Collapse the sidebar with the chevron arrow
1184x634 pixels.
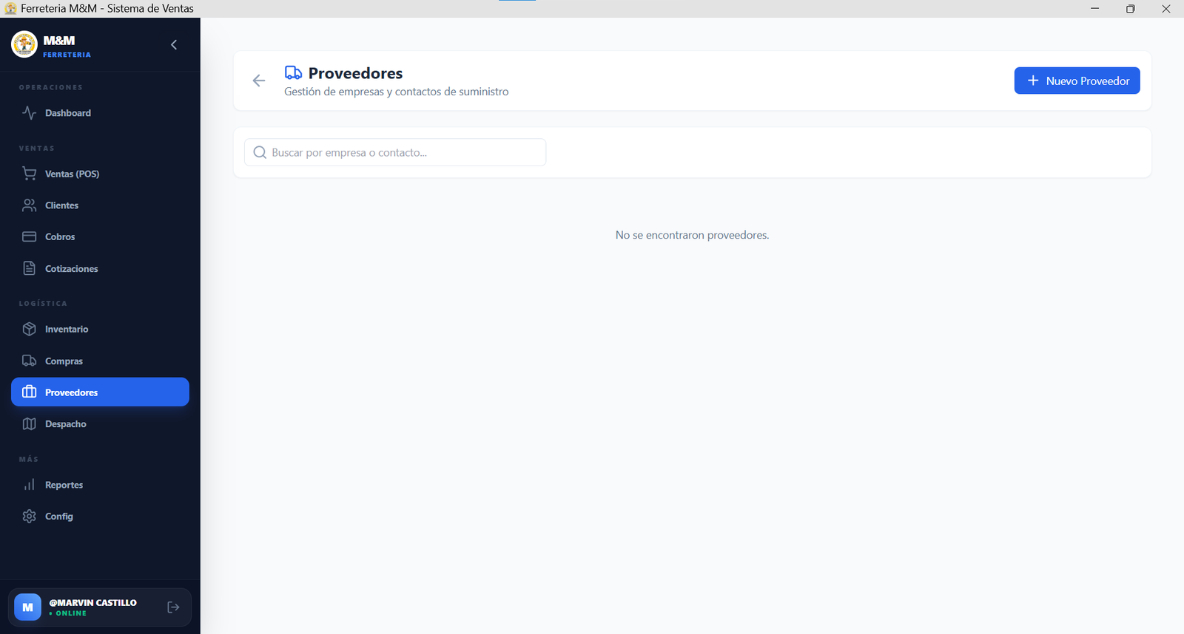click(x=174, y=44)
